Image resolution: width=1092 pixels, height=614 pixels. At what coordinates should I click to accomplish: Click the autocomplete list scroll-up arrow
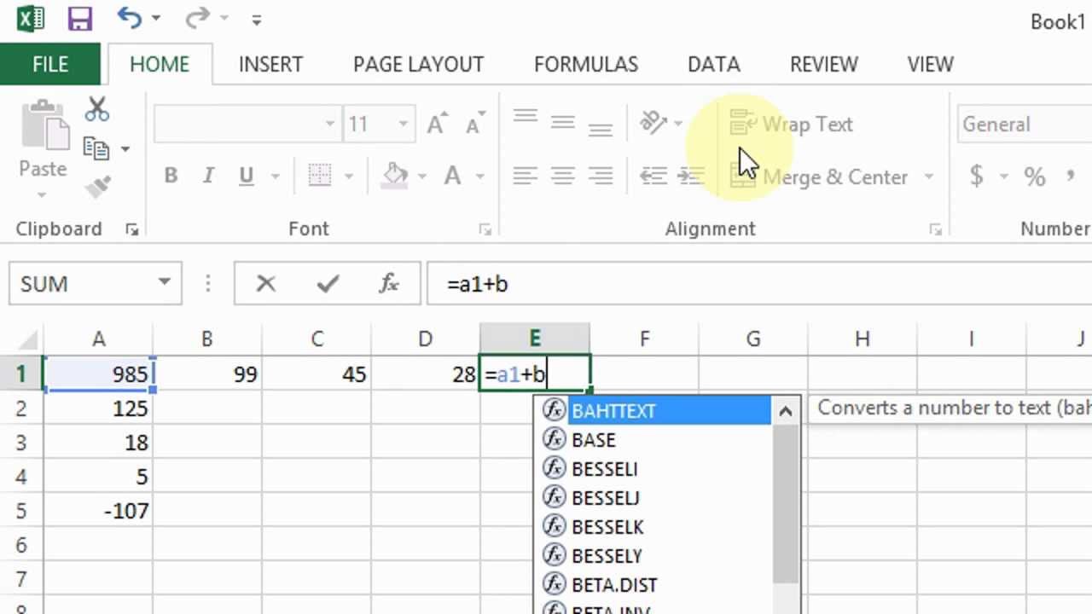tap(786, 411)
